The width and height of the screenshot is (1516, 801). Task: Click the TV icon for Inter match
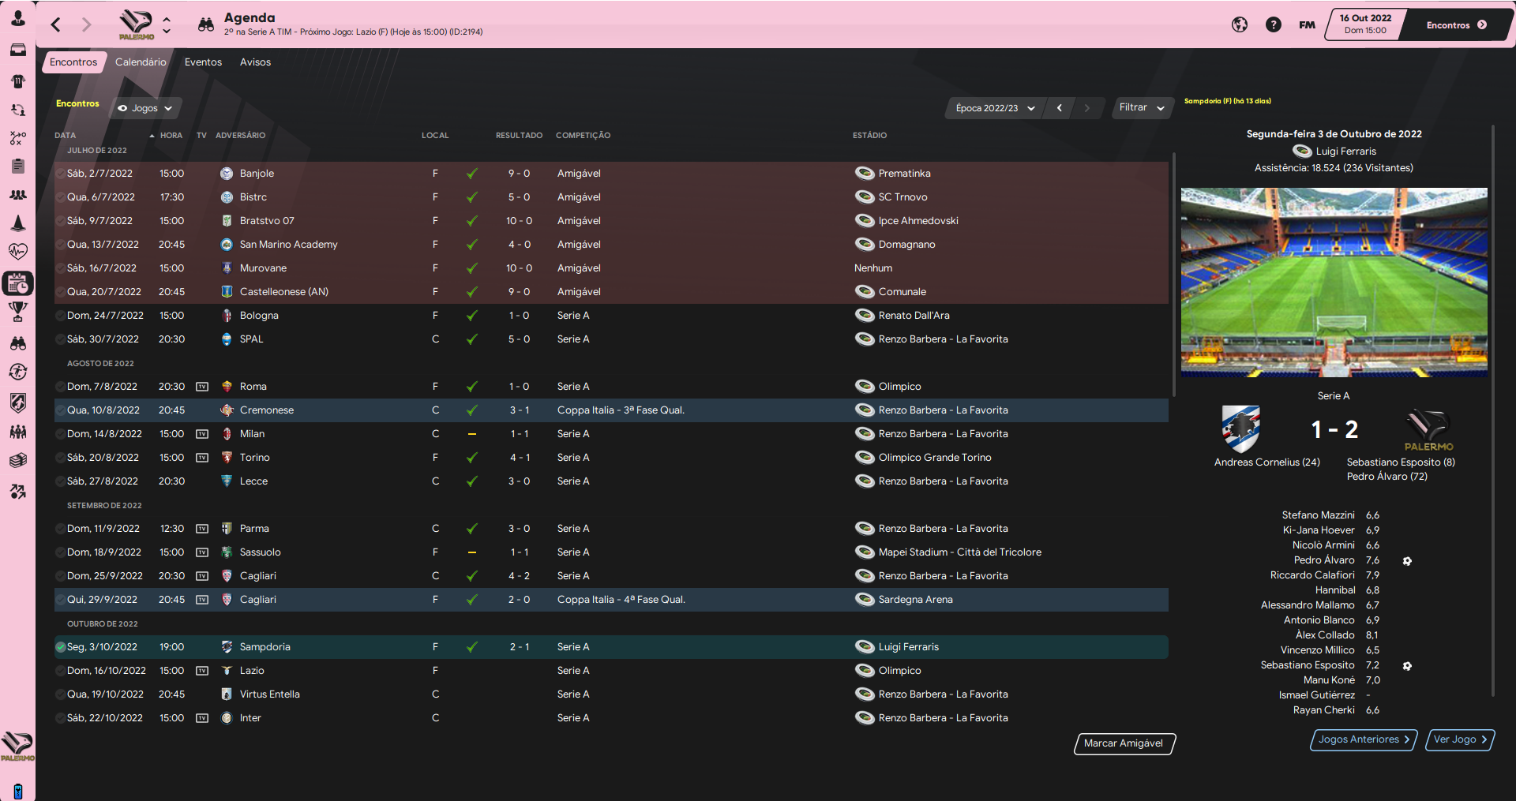pos(202,718)
